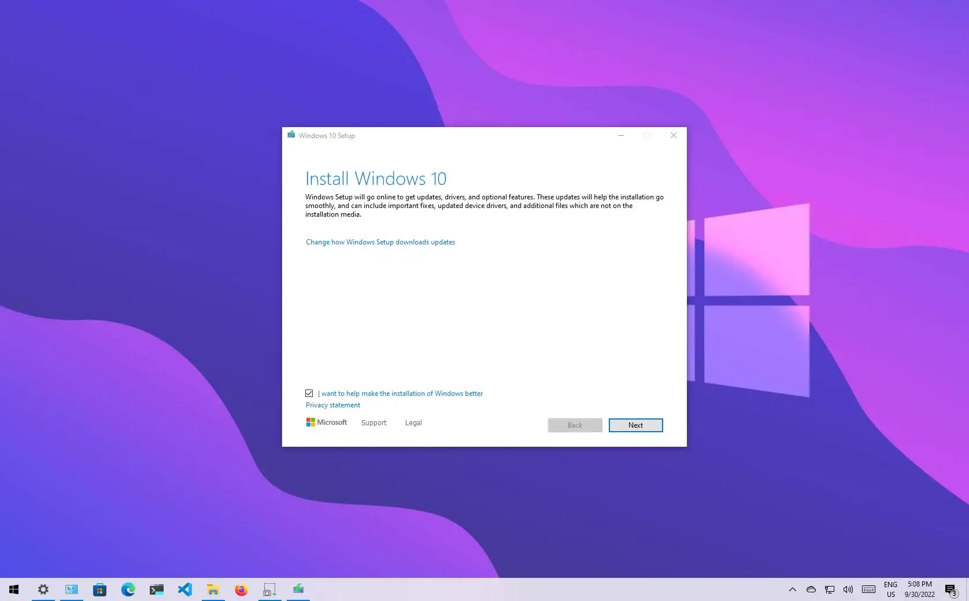
Task: Open Windows Terminal from the taskbar
Action: click(156, 589)
